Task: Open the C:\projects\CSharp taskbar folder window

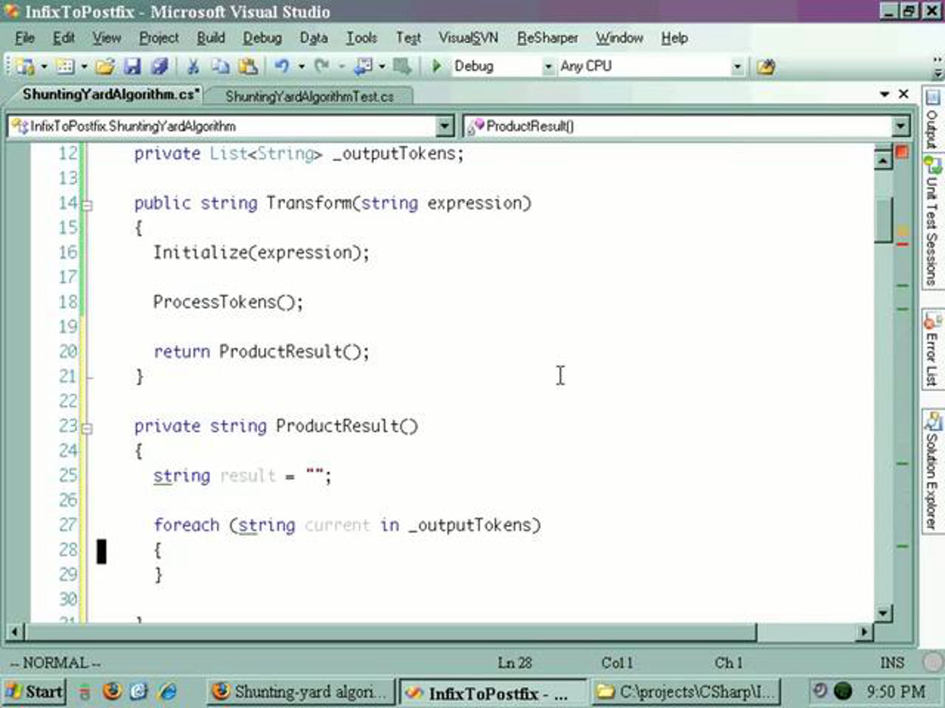Action: 686,692
